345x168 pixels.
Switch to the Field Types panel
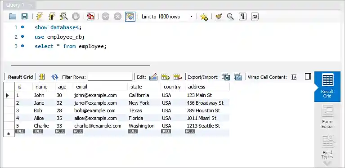pyautogui.click(x=327, y=147)
